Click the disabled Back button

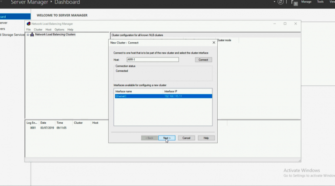pos(149,138)
